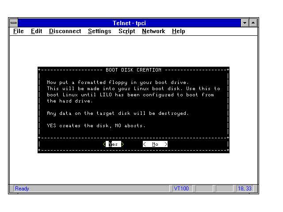The image size is (283, 212).
Task: Select No to abort disk creation
Action: point(155,144)
